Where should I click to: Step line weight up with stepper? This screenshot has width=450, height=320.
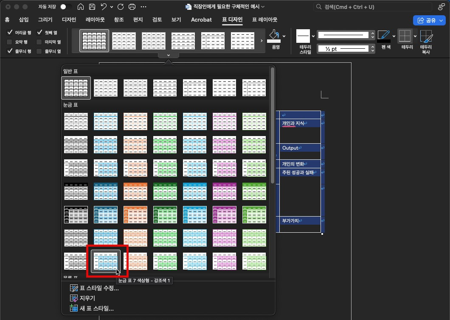372,47
